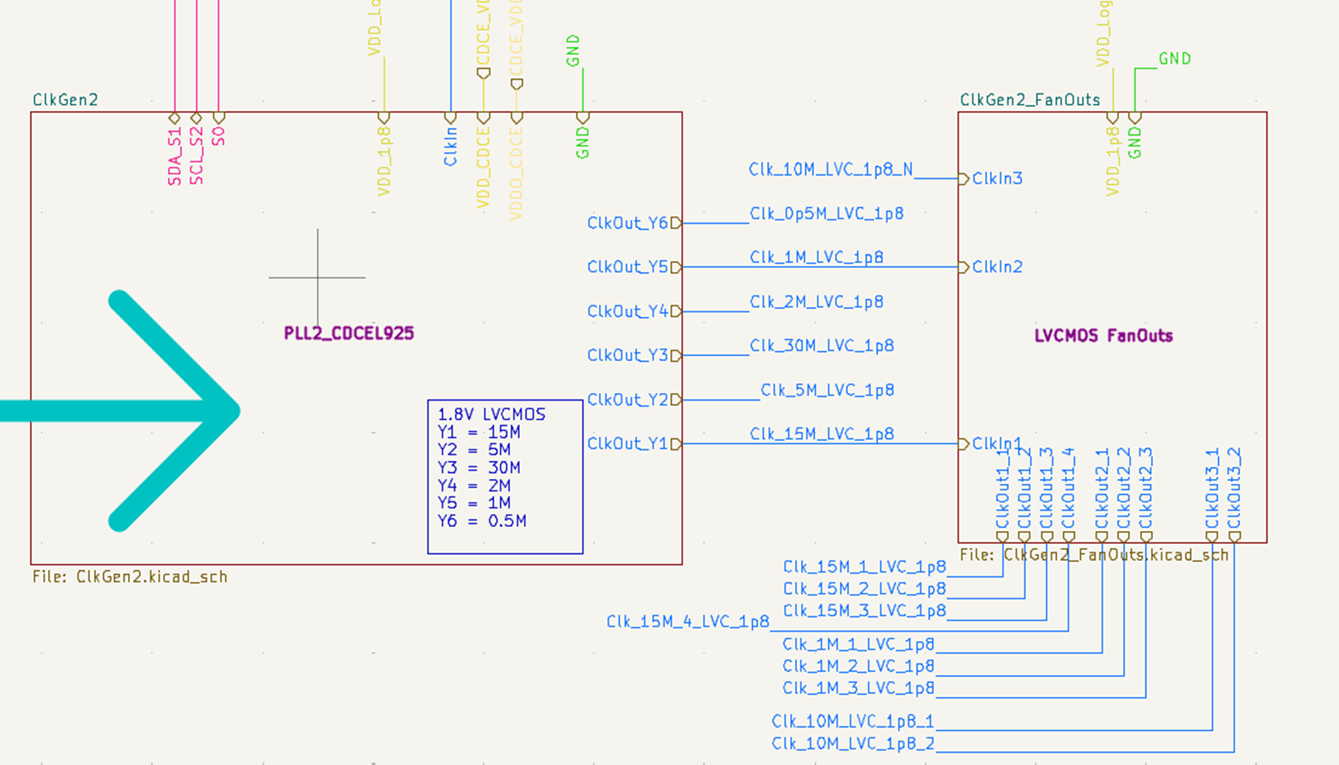
Task: Click the Clk_1M_LVC_1p8 net label
Action: 817,257
